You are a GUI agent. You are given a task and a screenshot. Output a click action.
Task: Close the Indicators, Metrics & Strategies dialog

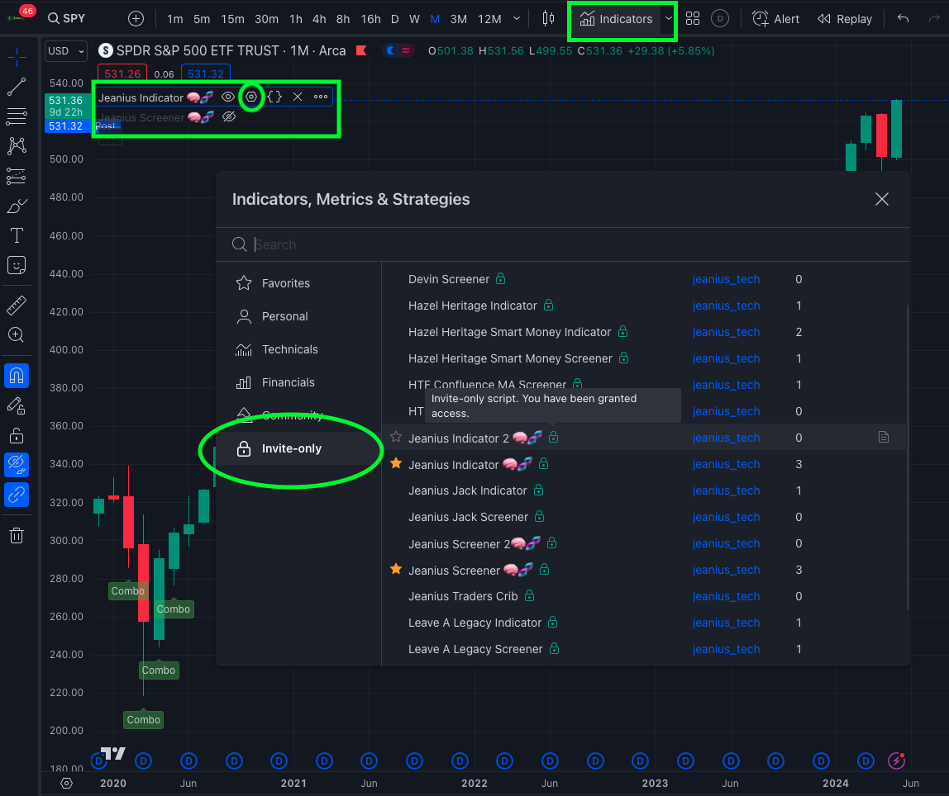[882, 199]
